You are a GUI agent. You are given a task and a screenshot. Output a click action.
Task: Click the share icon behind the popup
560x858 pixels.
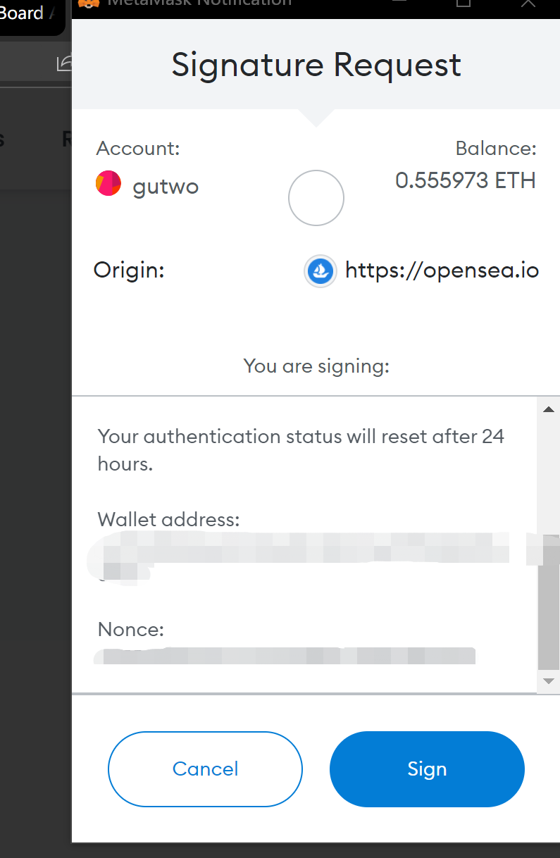(64, 63)
